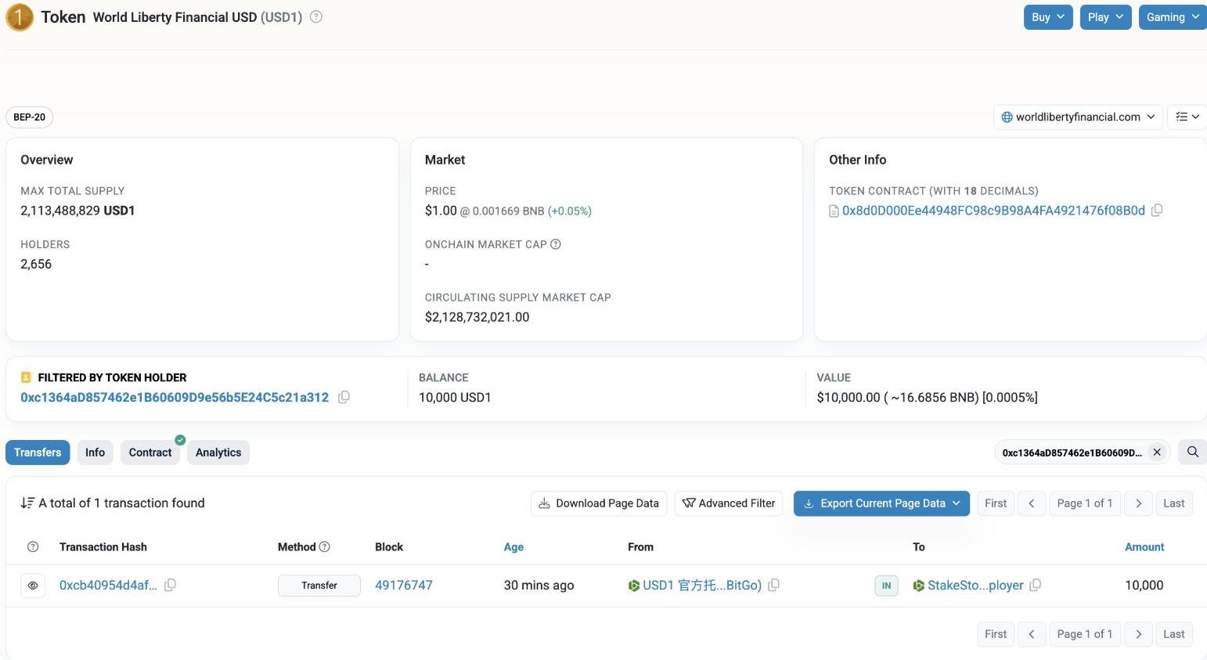Open the StakeSto...ployer recipient link
The width and height of the screenshot is (1207, 660).
(975, 585)
